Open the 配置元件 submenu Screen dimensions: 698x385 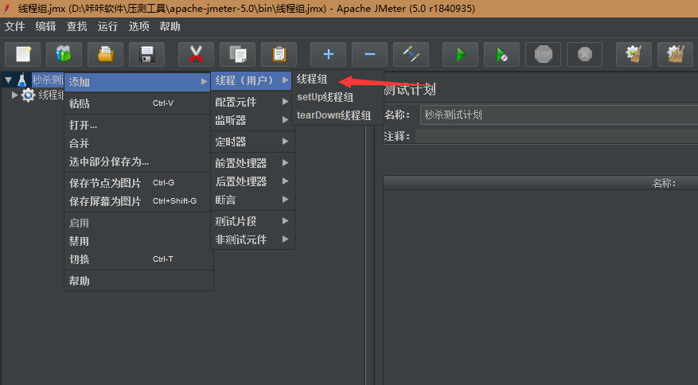coord(252,102)
